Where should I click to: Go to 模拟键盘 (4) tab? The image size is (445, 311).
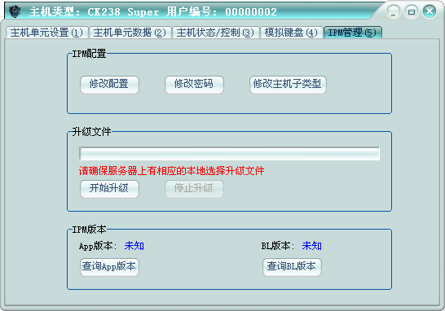[x=291, y=33]
